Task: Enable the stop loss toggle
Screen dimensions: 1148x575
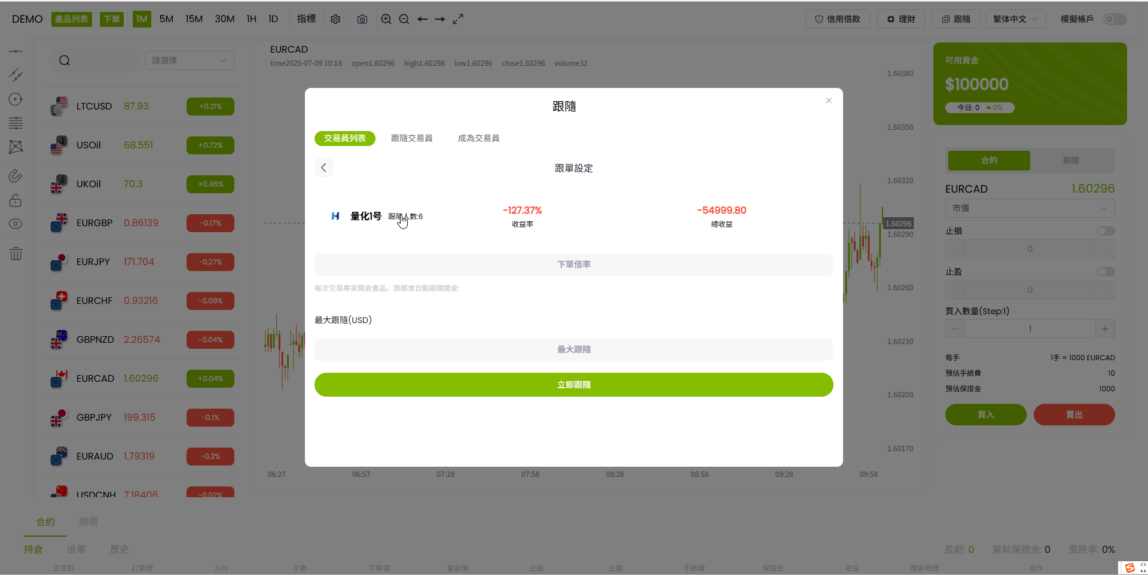Action: 1106,231
